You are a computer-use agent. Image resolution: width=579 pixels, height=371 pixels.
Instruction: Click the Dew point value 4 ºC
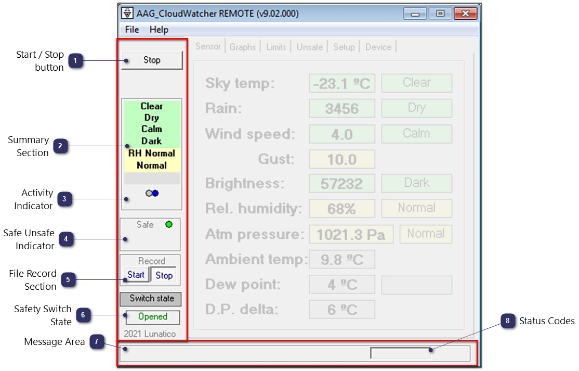[x=342, y=285]
